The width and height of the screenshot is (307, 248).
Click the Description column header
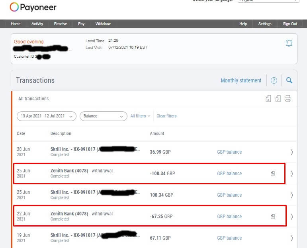coord(61,133)
